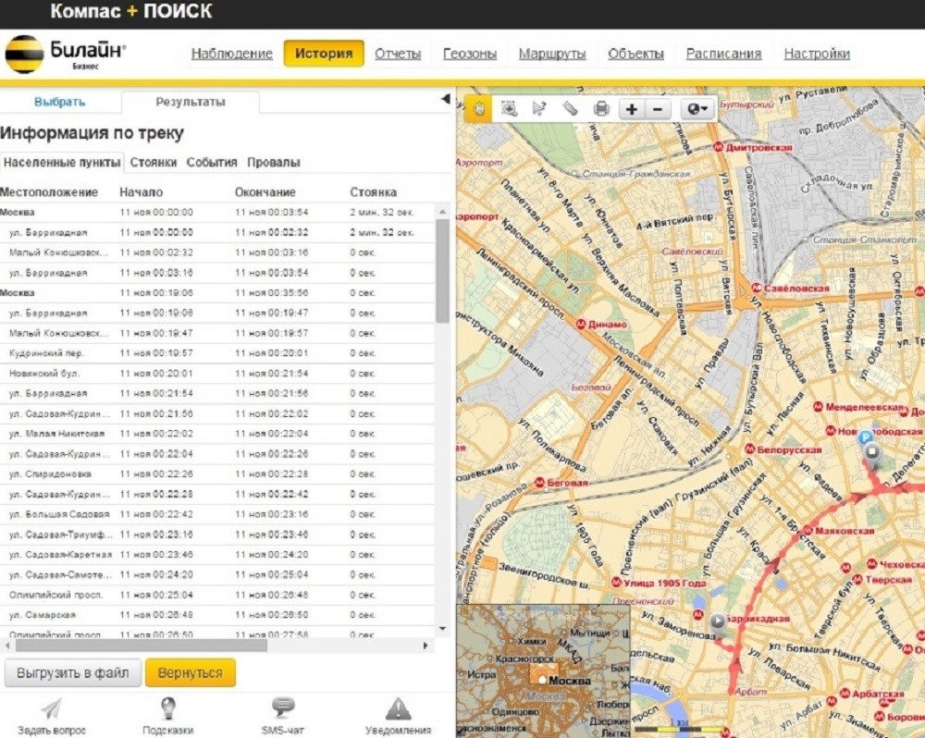Activate the zoom-to-area magnifier tool
Viewport: 925px width, 738px height.
click(x=509, y=108)
